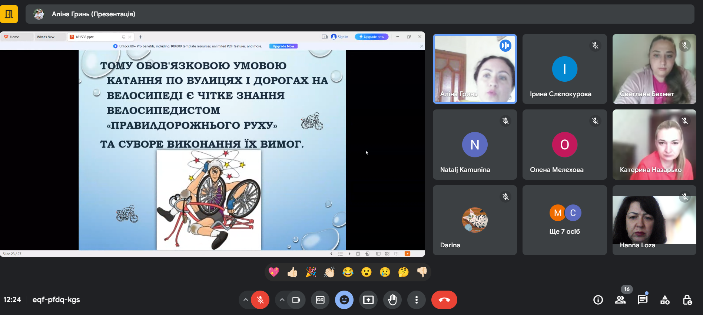Expand video settings arrow next to camera

coord(282,300)
